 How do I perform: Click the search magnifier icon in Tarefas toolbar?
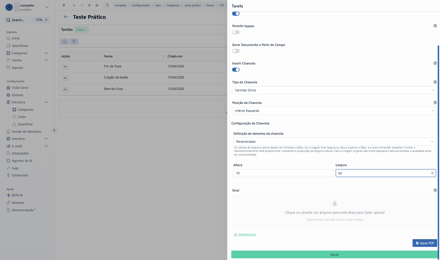point(65,42)
